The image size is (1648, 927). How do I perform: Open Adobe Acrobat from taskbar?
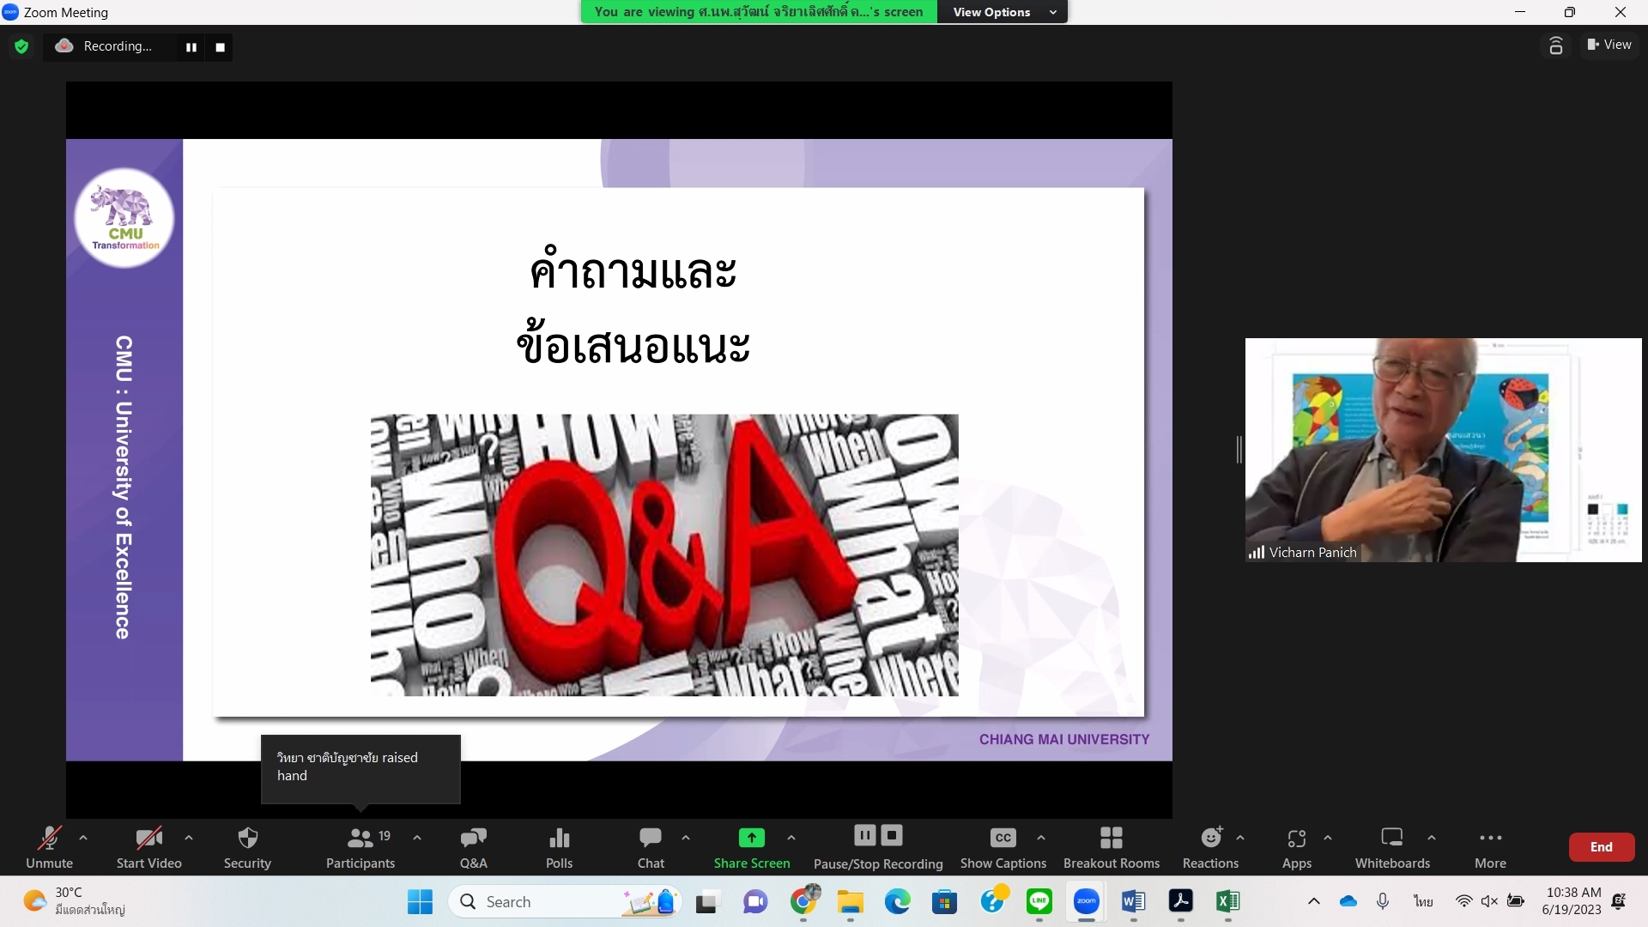click(1181, 901)
